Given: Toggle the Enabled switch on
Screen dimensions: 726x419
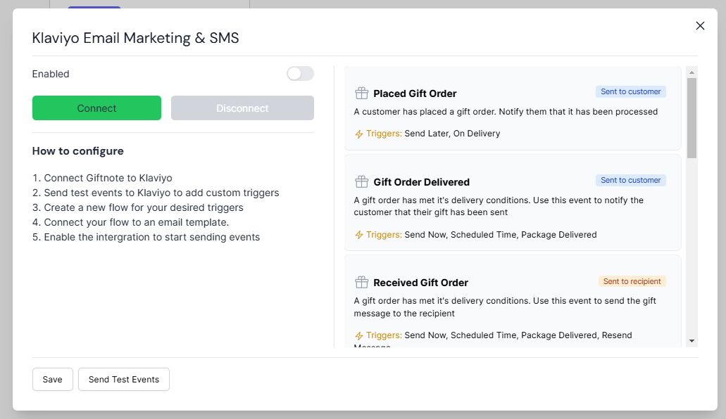Looking at the screenshot, I should point(300,74).
